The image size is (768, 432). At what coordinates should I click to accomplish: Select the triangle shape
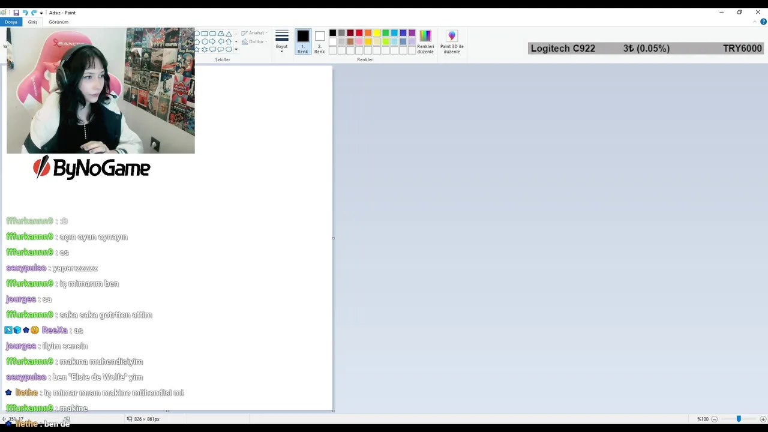(x=229, y=34)
